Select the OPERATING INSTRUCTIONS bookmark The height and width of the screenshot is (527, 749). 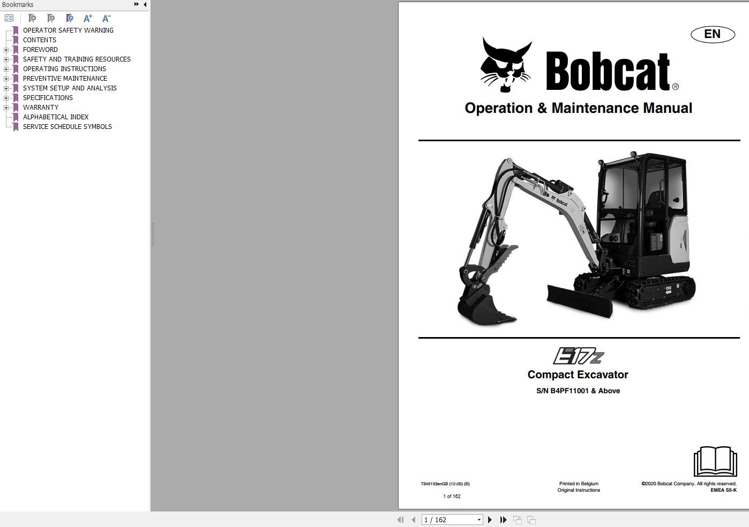click(64, 69)
